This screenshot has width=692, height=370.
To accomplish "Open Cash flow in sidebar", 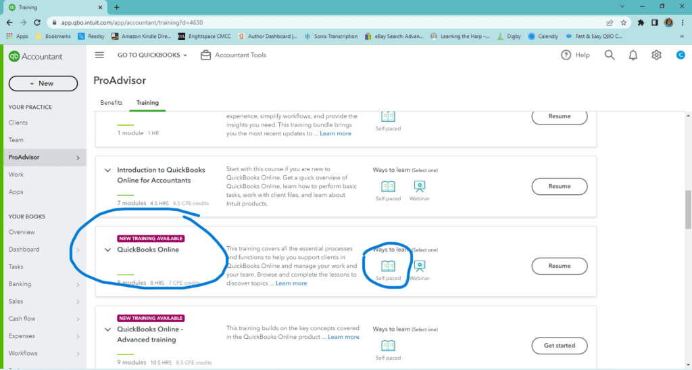I will coord(22,319).
